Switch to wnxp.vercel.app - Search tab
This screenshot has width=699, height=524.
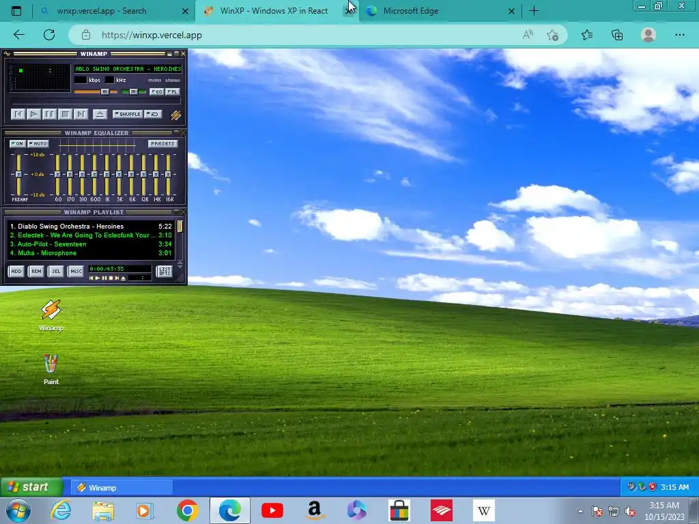point(114,11)
